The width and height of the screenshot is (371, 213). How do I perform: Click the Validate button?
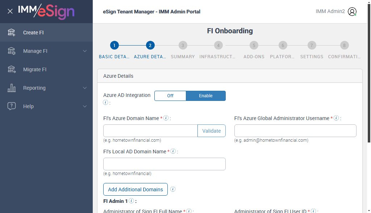click(212, 131)
